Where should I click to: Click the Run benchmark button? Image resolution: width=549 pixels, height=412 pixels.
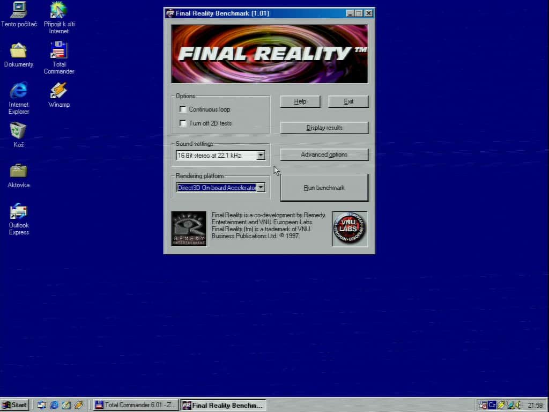pos(324,188)
